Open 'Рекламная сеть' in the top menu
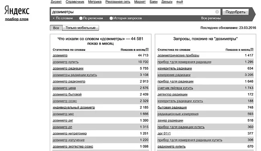Image resolution: width=261 pixels, height=151 pixels. pos(118,2)
